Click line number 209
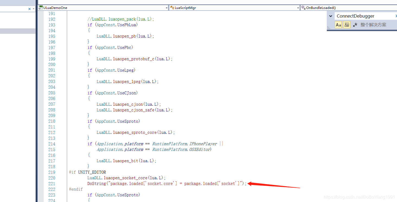 coord(51,116)
